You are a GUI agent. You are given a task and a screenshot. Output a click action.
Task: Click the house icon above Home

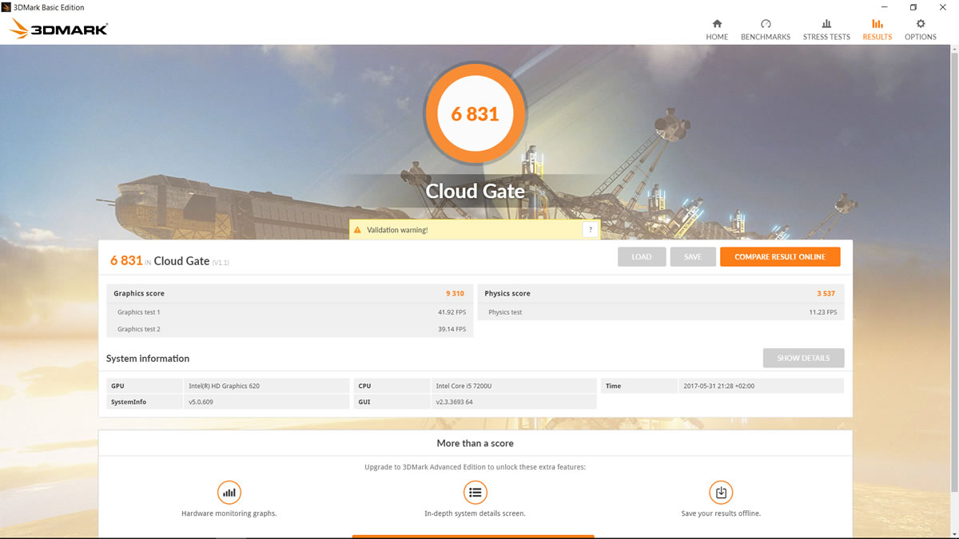[717, 24]
